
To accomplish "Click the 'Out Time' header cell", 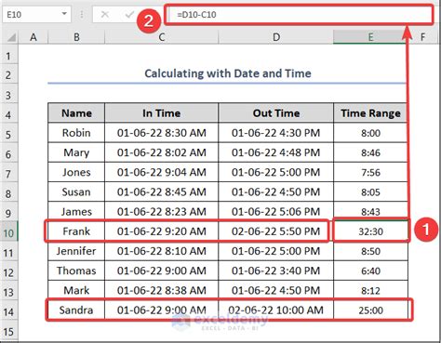I will (x=276, y=112).
